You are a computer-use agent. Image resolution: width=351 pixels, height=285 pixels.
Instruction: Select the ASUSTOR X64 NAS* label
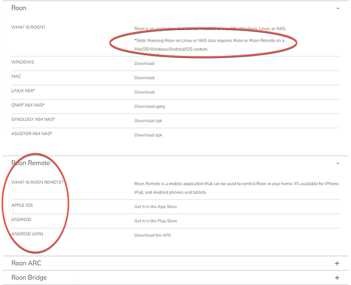tap(31, 133)
